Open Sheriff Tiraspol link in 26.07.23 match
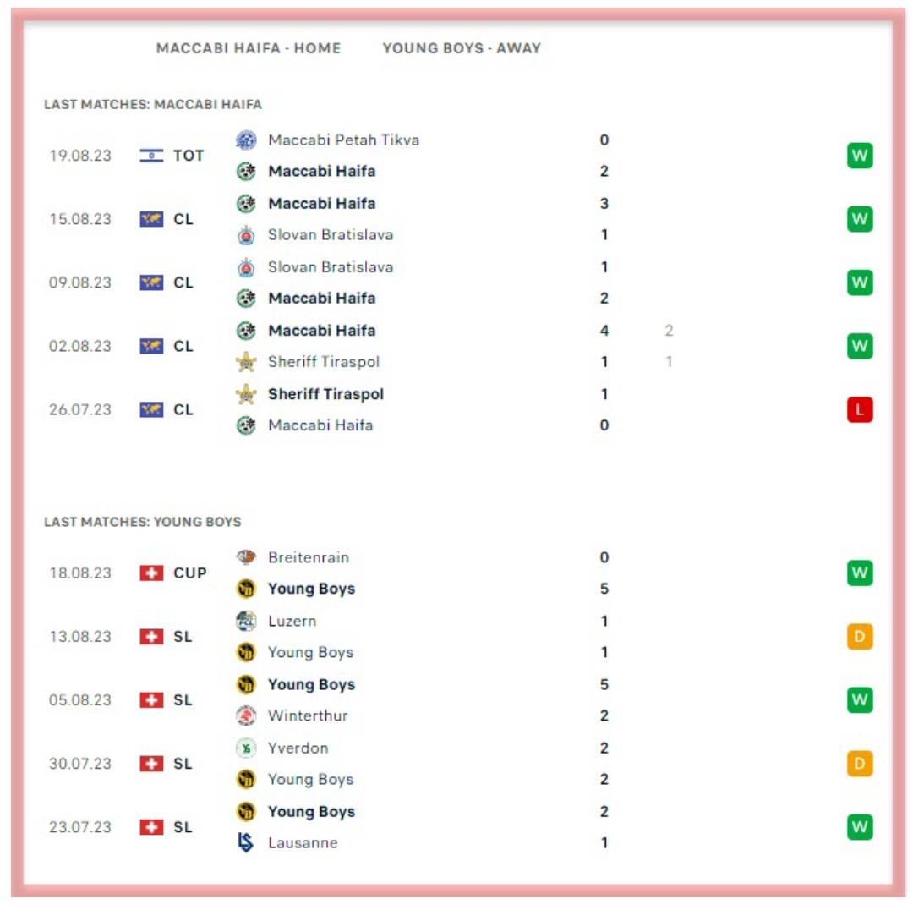 325,394
